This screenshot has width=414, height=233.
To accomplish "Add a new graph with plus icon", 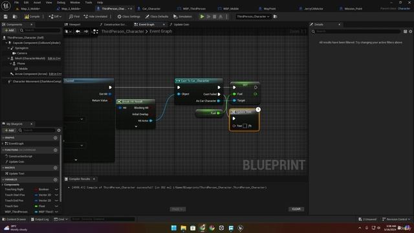I will coord(55,138).
